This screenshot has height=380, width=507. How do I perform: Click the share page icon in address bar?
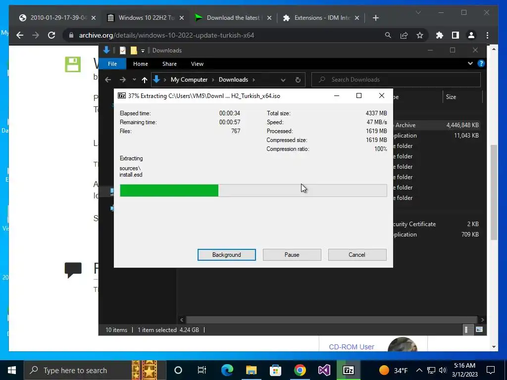[x=404, y=35]
